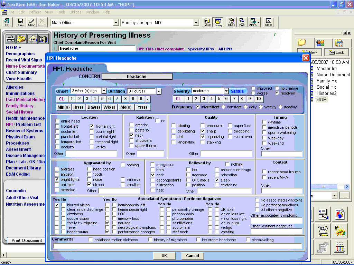Check the recent head trauma checkbox
Screen dimensions: 354x265
[x=264, y=172]
